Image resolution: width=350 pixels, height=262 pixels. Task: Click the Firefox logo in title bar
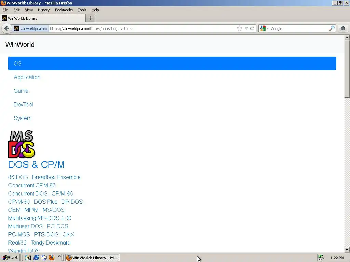click(x=3, y=3)
